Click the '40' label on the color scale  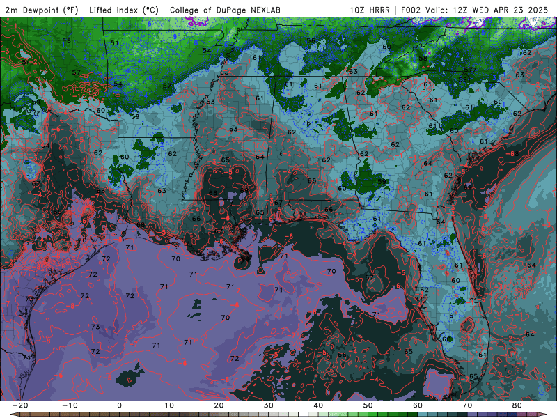coord(318,405)
